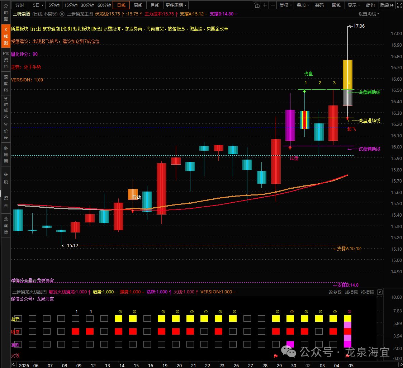Click the magenta 活跃 square on date 30

(290, 344)
